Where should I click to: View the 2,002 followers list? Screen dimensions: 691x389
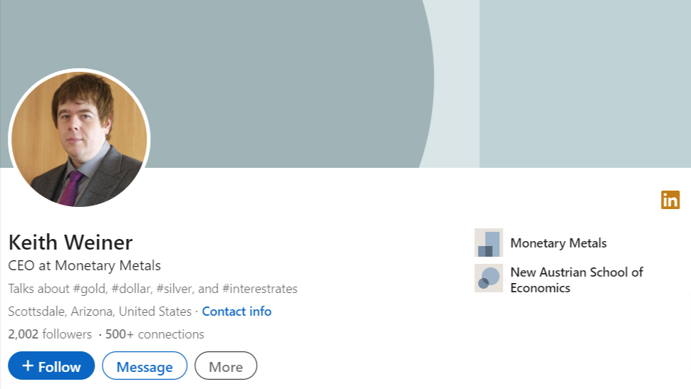pos(50,334)
